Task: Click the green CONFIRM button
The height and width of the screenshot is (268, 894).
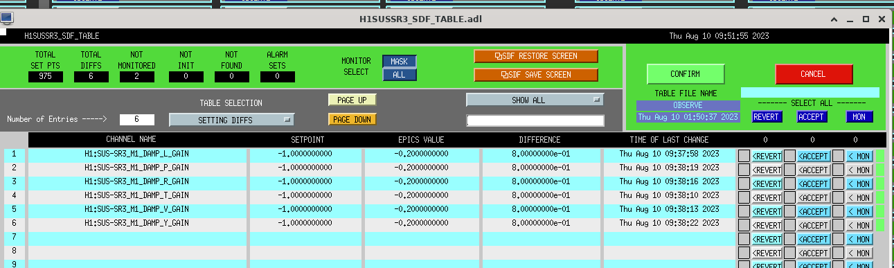Action: coord(685,74)
